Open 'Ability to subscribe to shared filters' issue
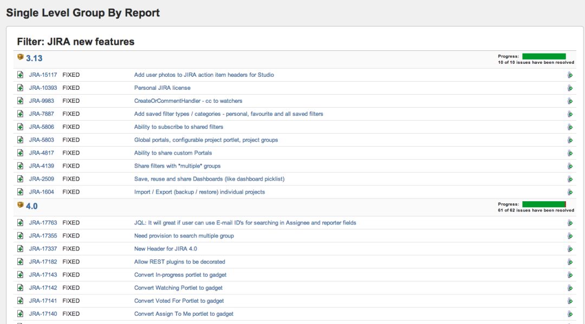Viewport: 585px width, 324px height. pyautogui.click(x=179, y=127)
